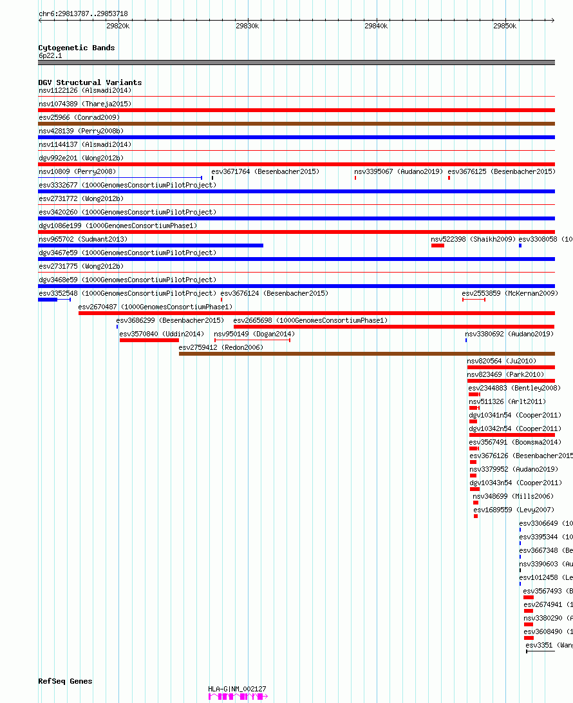Click the red esv3570840 variant bar
Viewport: 573px width, 703px height.
[149, 340]
